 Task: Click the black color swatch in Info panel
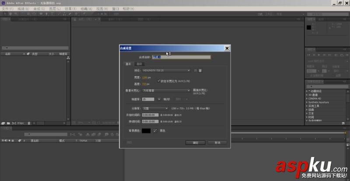[309, 27]
